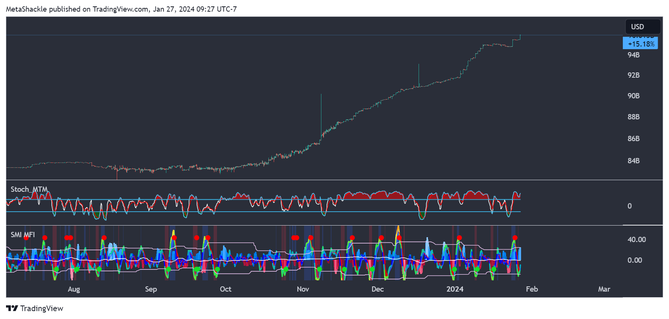
Task: Click the MetaShackle published header text
Action: 121,9
